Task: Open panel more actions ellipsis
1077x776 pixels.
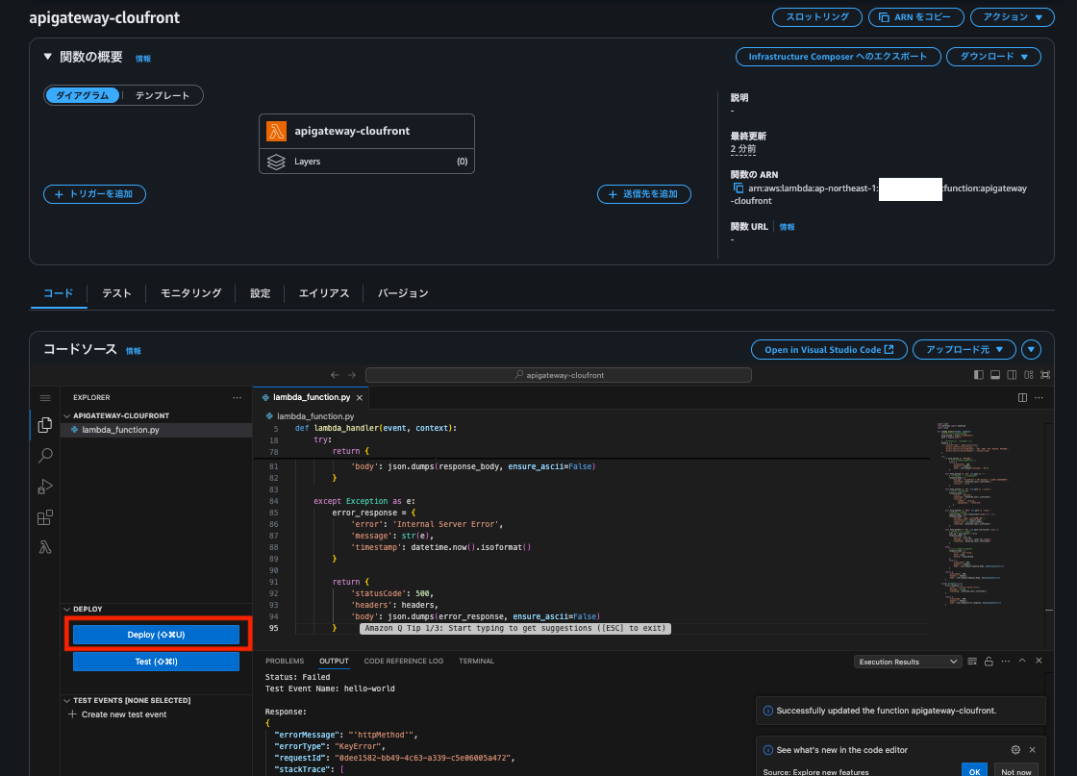Action: pos(1006,662)
